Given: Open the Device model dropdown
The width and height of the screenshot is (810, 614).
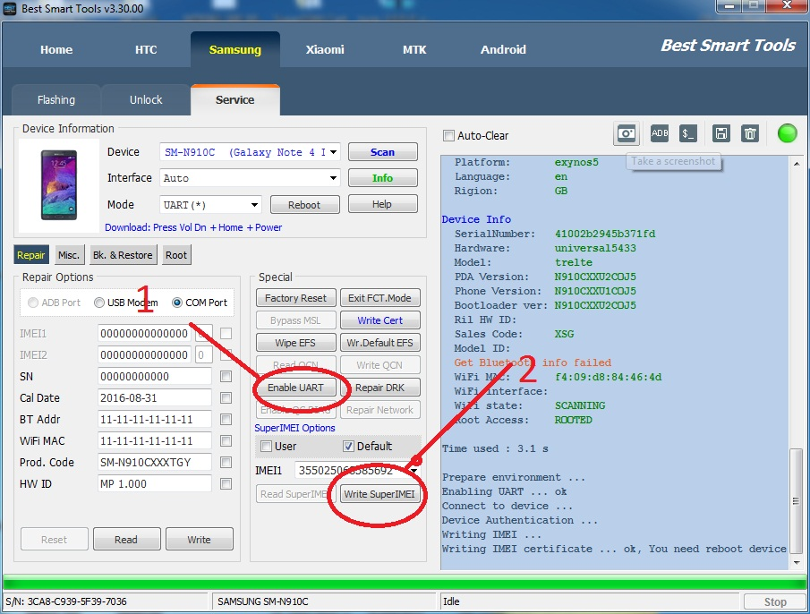Looking at the screenshot, I should click(x=333, y=152).
